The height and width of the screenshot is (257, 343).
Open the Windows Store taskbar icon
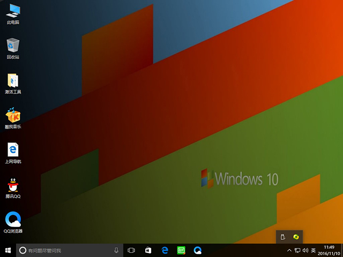(x=148, y=250)
